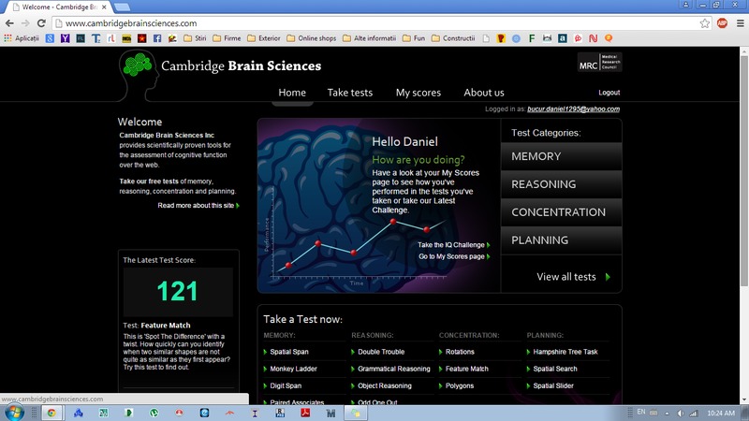The height and width of the screenshot is (421, 749).
Task: Go to the Home nav item
Action: pyautogui.click(x=292, y=93)
